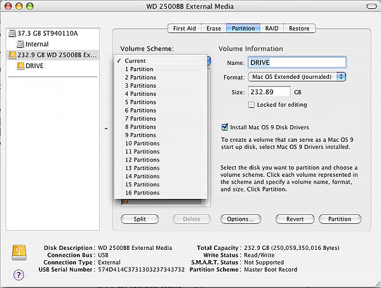Click the Partition button at bottom right
The height and width of the screenshot is (288, 381).
click(340, 219)
